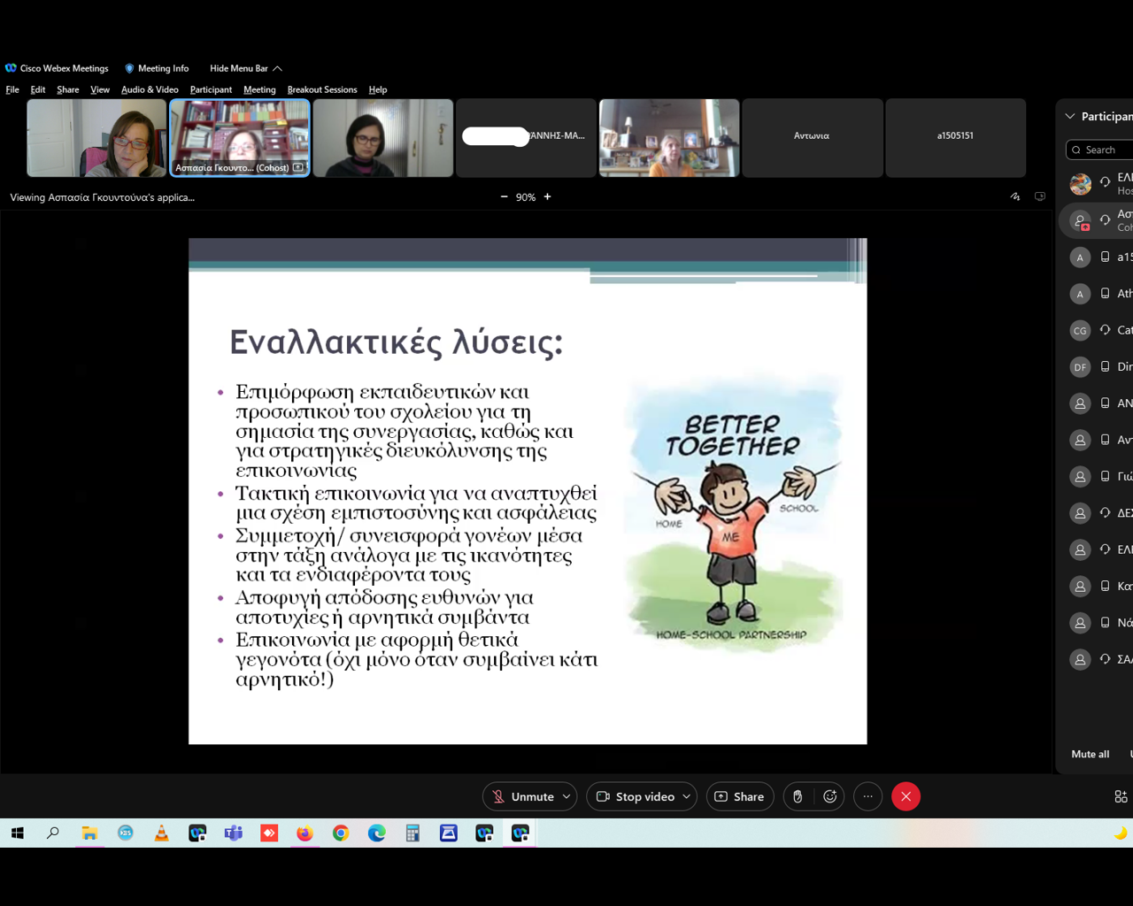Zoom in with the plus icon
The width and height of the screenshot is (1133, 906).
pos(548,196)
